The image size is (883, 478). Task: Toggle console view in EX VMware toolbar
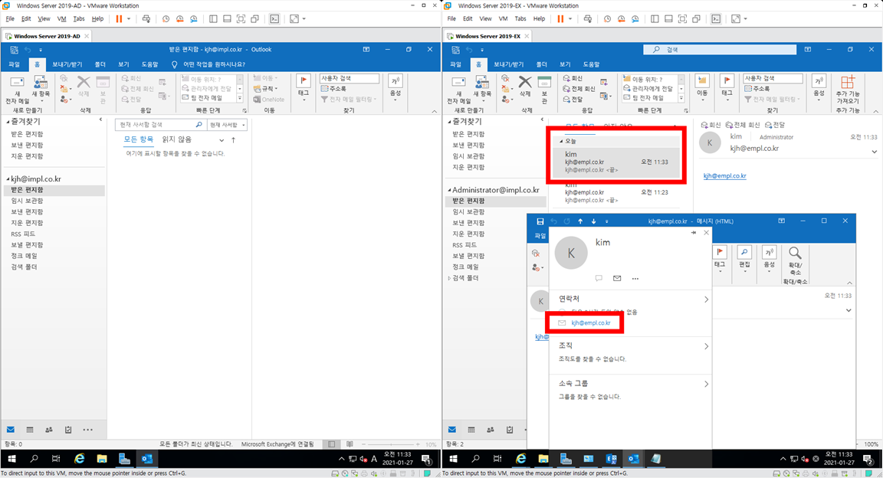pyautogui.click(x=716, y=18)
